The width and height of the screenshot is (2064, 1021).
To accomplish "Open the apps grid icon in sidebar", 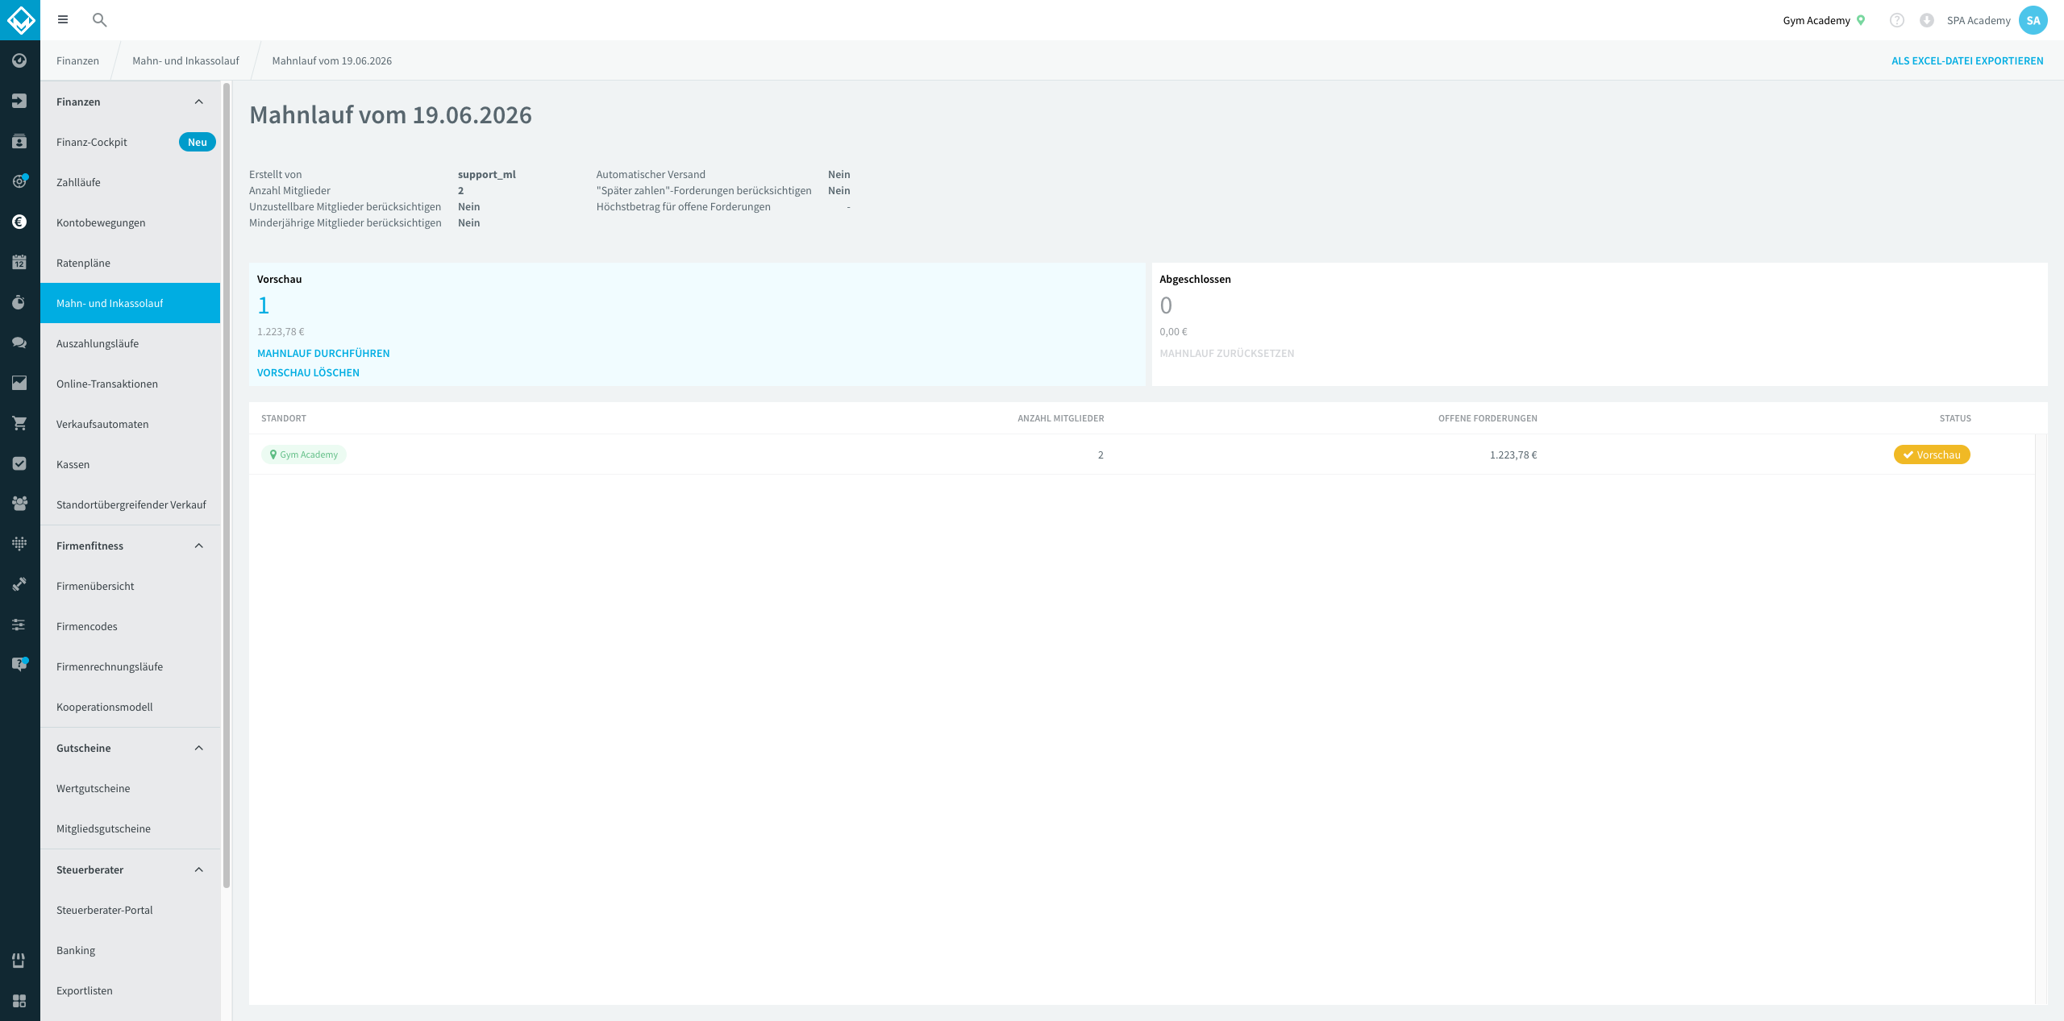I will coord(19,1001).
